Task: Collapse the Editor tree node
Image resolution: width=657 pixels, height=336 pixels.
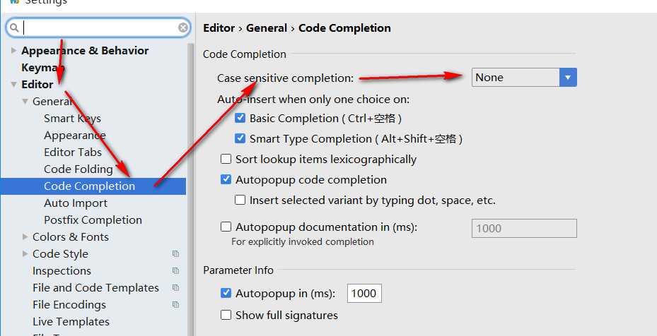Action: (x=14, y=84)
